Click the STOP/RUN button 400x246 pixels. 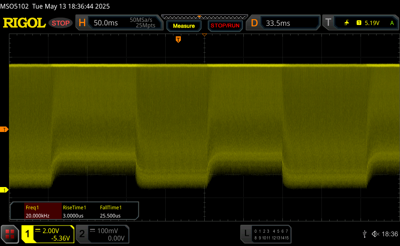tap(225, 26)
